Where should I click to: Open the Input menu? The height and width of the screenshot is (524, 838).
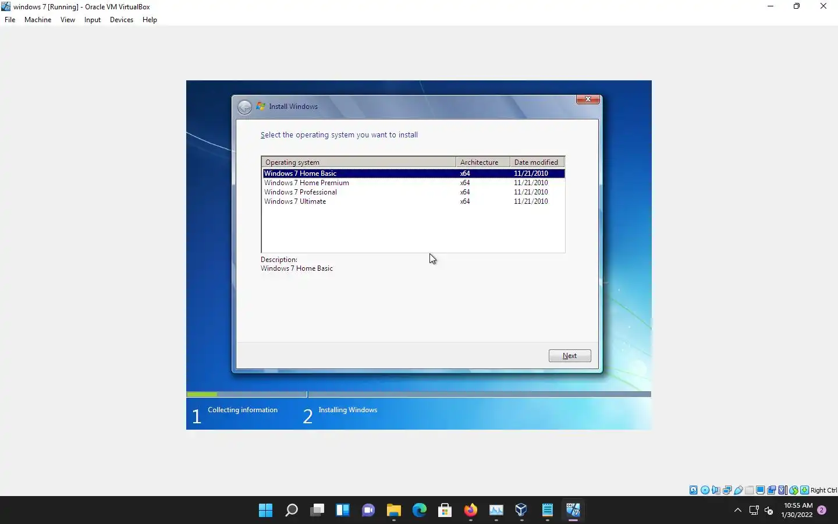pyautogui.click(x=93, y=19)
